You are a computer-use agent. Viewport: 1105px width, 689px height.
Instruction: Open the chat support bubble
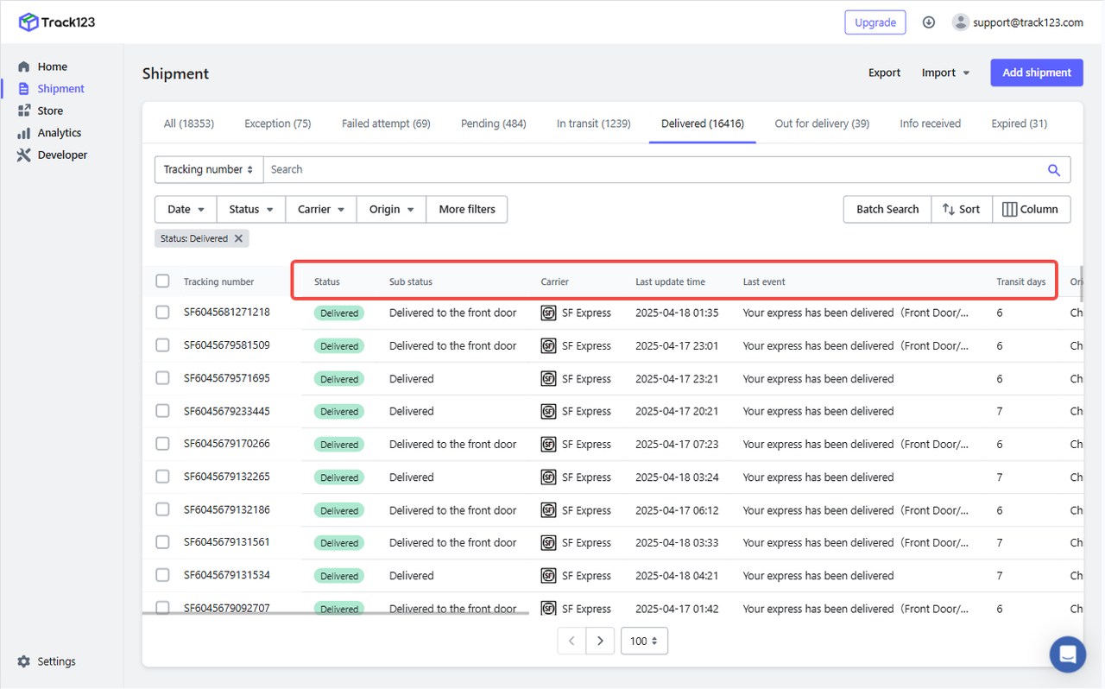[x=1067, y=654]
